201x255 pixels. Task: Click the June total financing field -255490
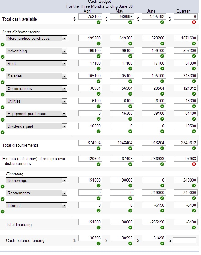[x=154, y=222]
